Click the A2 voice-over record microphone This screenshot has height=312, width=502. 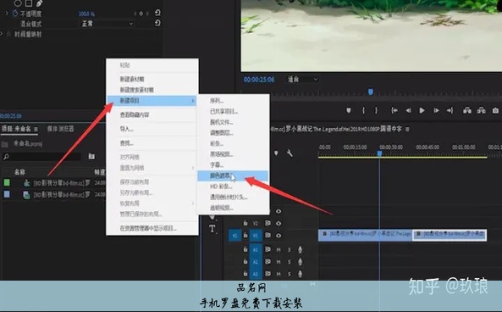300,262
